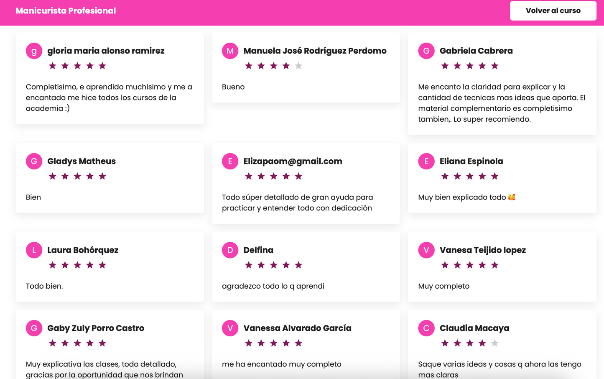Click gloria maria alonso ramirez's avatar icon
Viewport: 604px width, 379px height.
coord(34,51)
